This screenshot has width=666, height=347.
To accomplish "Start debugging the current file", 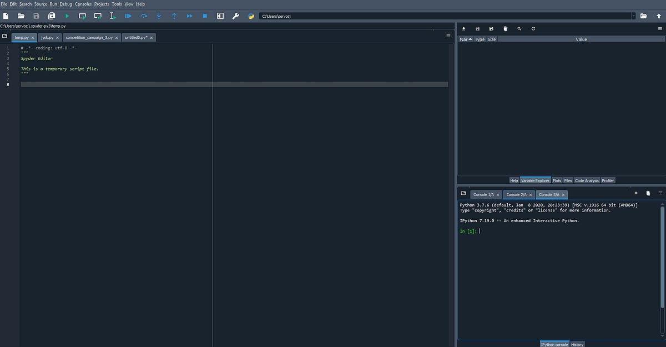I will coord(128,16).
